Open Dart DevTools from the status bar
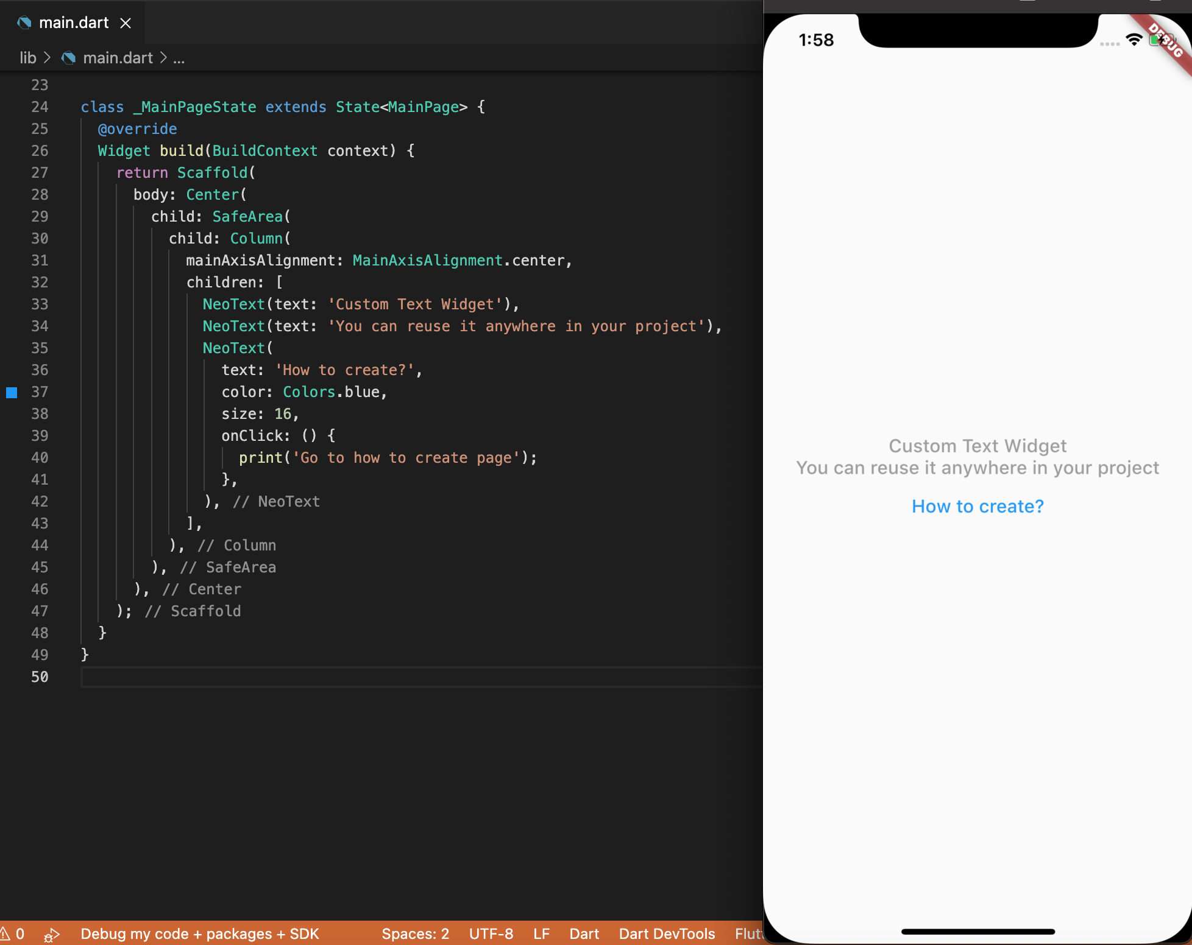This screenshot has width=1192, height=945. [667, 933]
